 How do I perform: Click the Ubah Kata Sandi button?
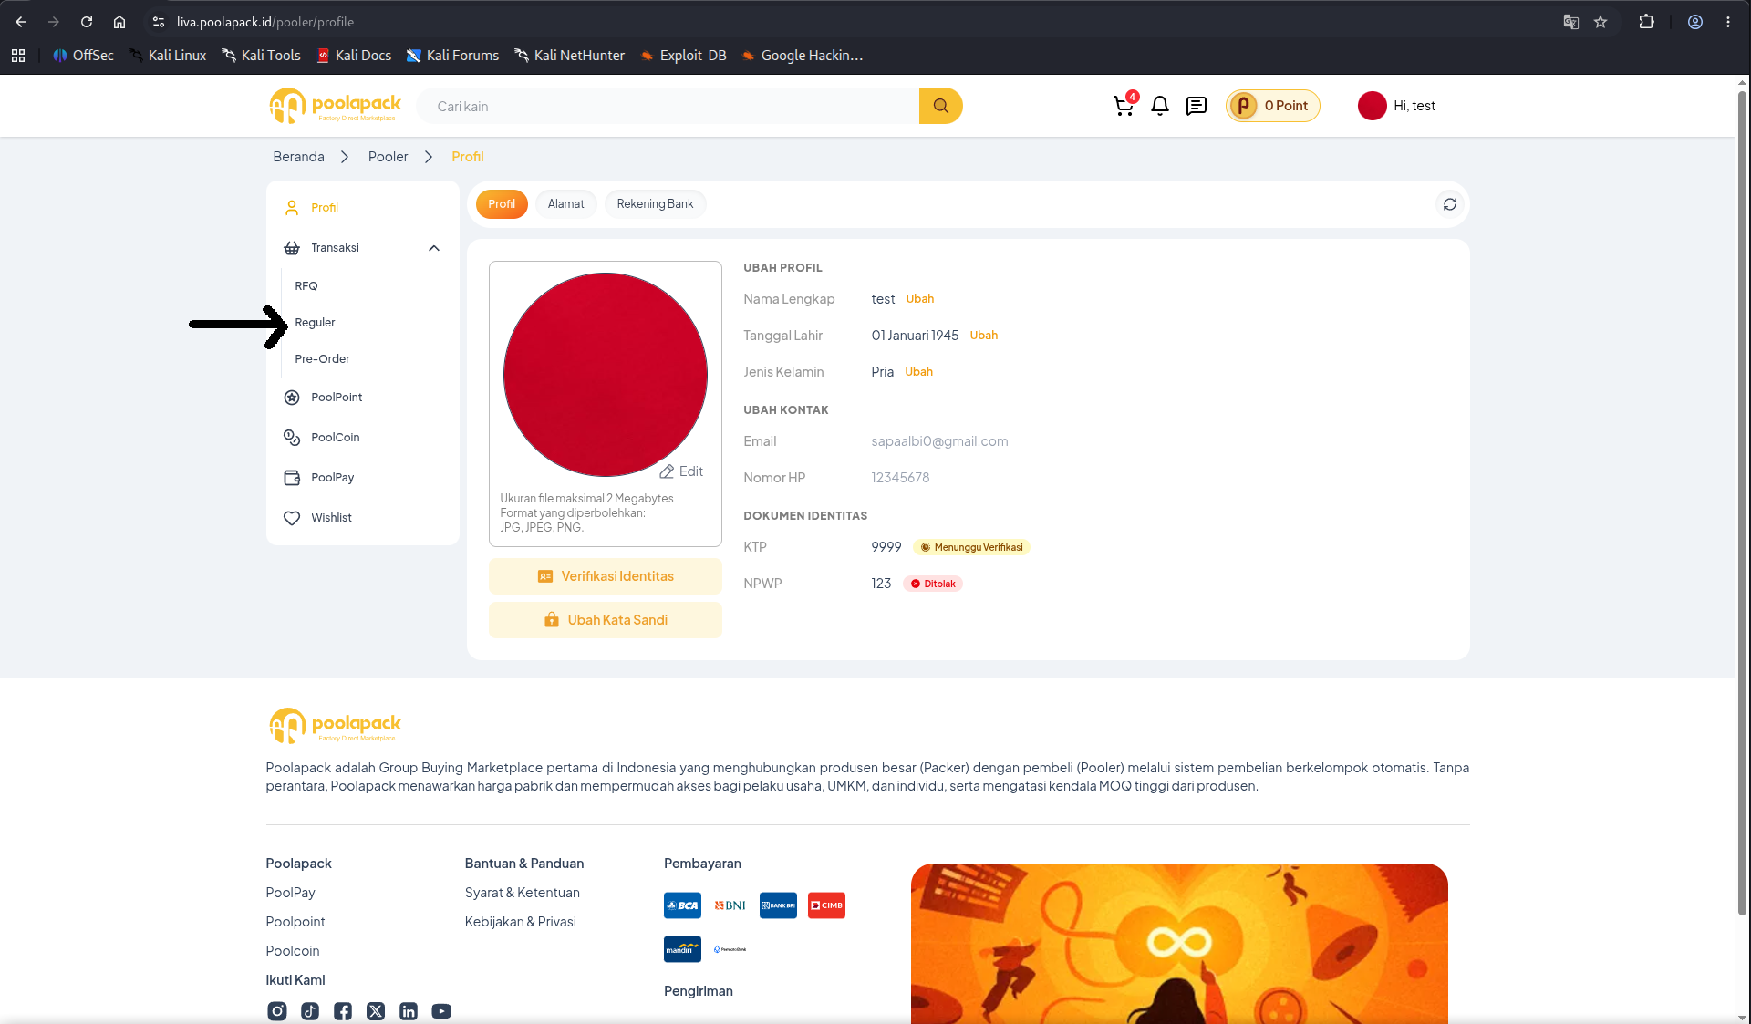point(606,620)
